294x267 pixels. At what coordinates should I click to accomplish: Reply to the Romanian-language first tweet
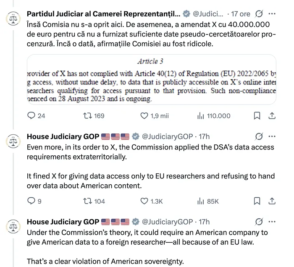[x=31, y=116]
